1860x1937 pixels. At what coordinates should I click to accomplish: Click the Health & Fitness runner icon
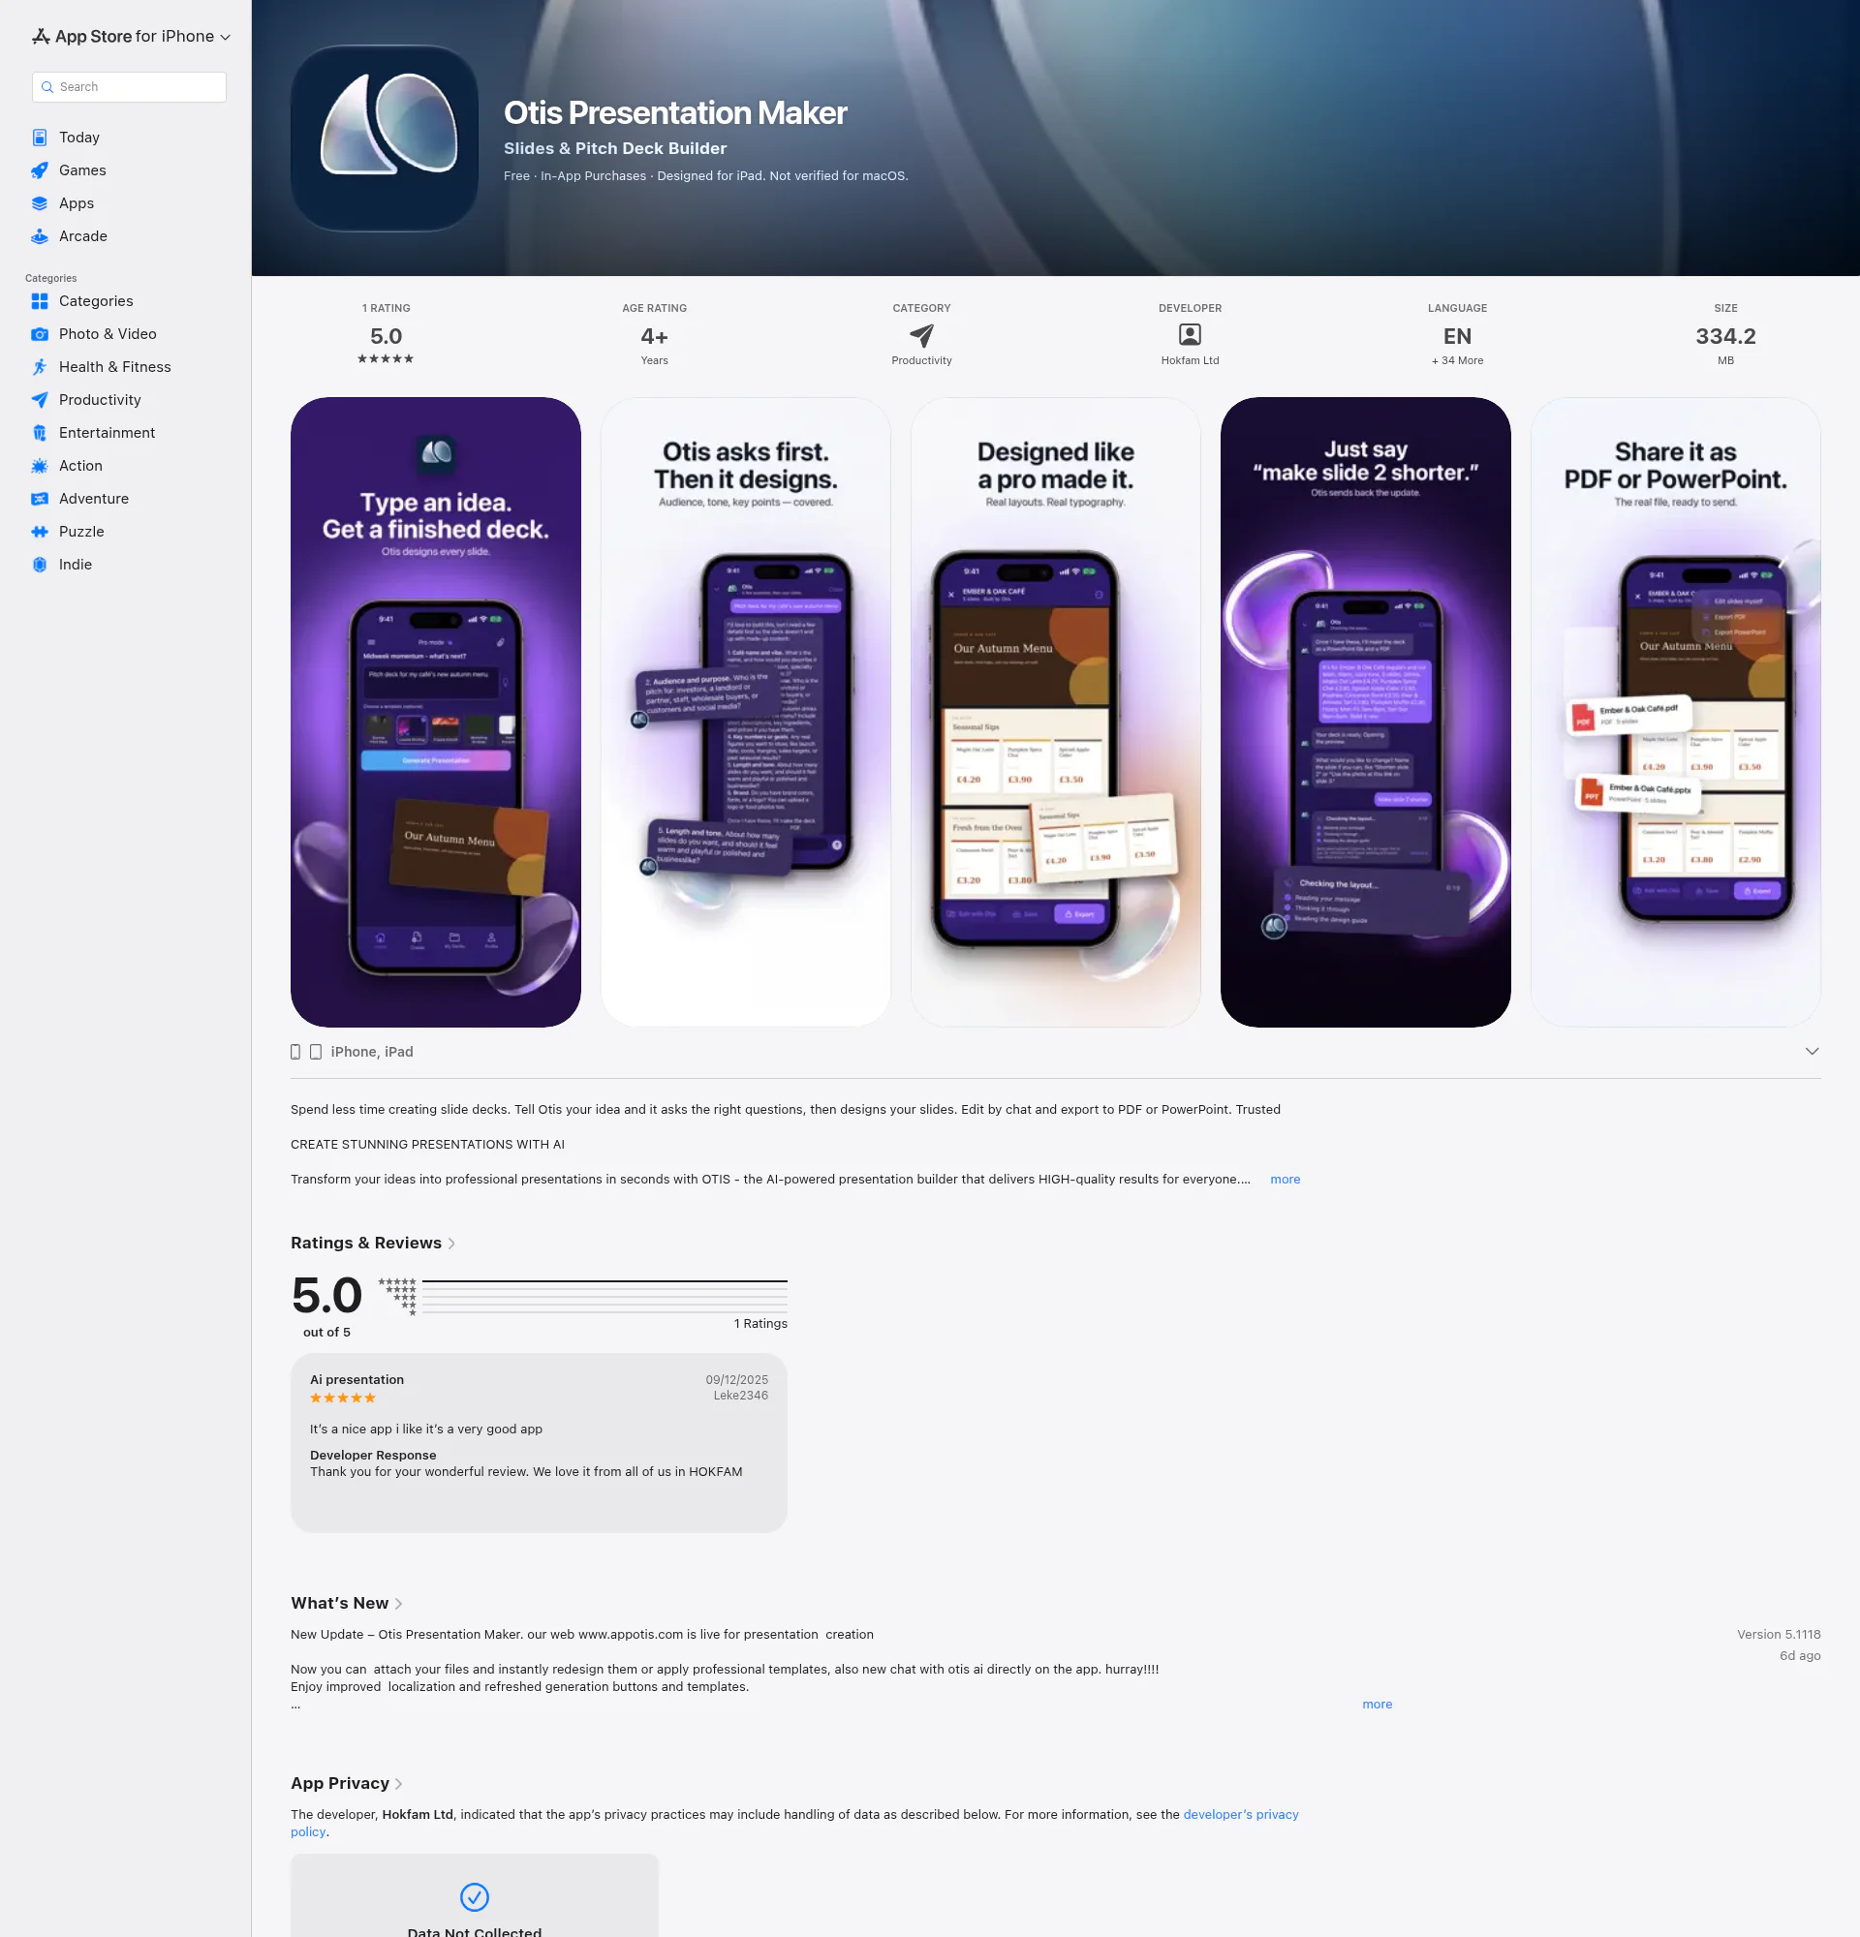point(40,367)
